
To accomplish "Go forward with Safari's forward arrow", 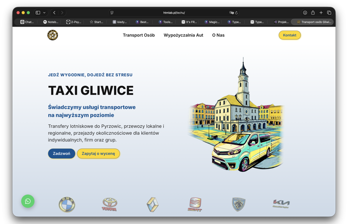I will 62,13.
